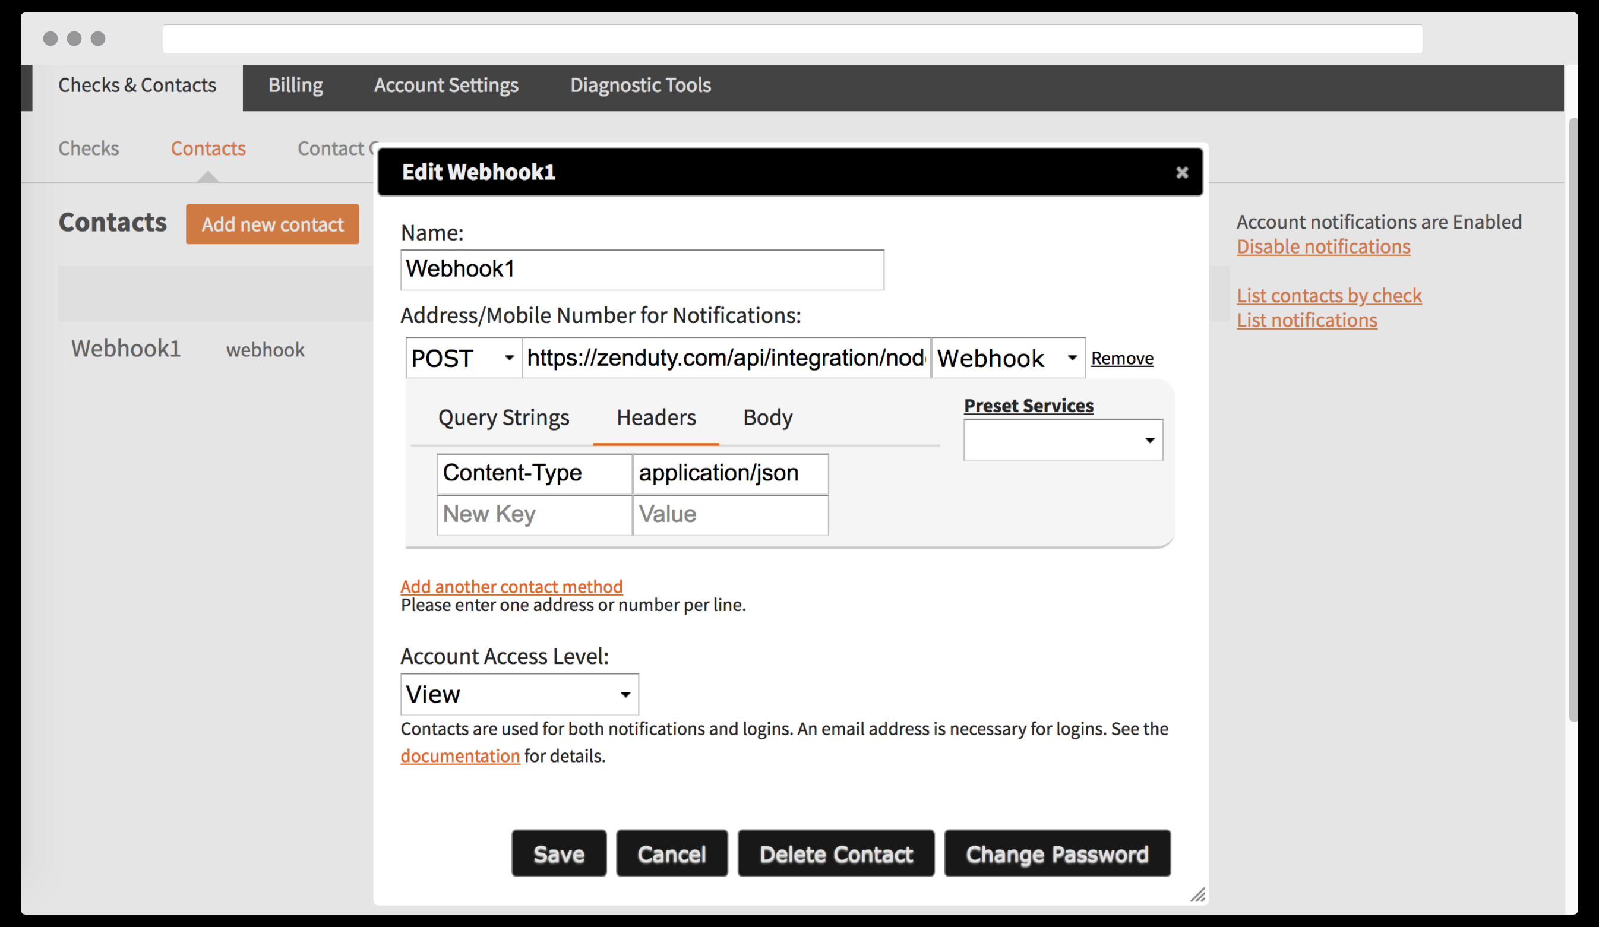Screen dimensions: 1599x927
Task: Click the page vertical scrollbar
Action: 1572,419
